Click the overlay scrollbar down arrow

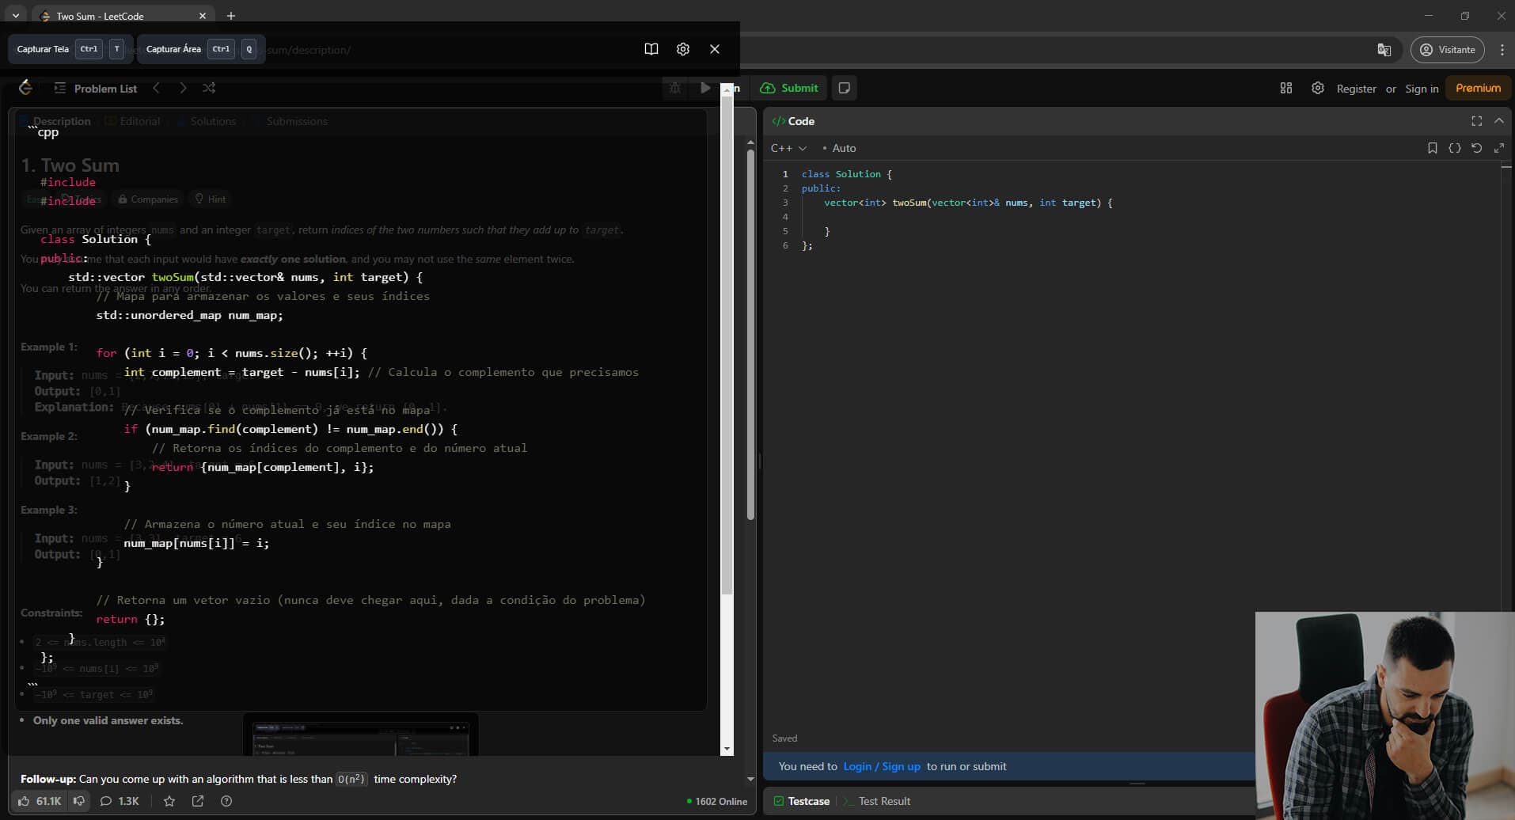coord(727,749)
